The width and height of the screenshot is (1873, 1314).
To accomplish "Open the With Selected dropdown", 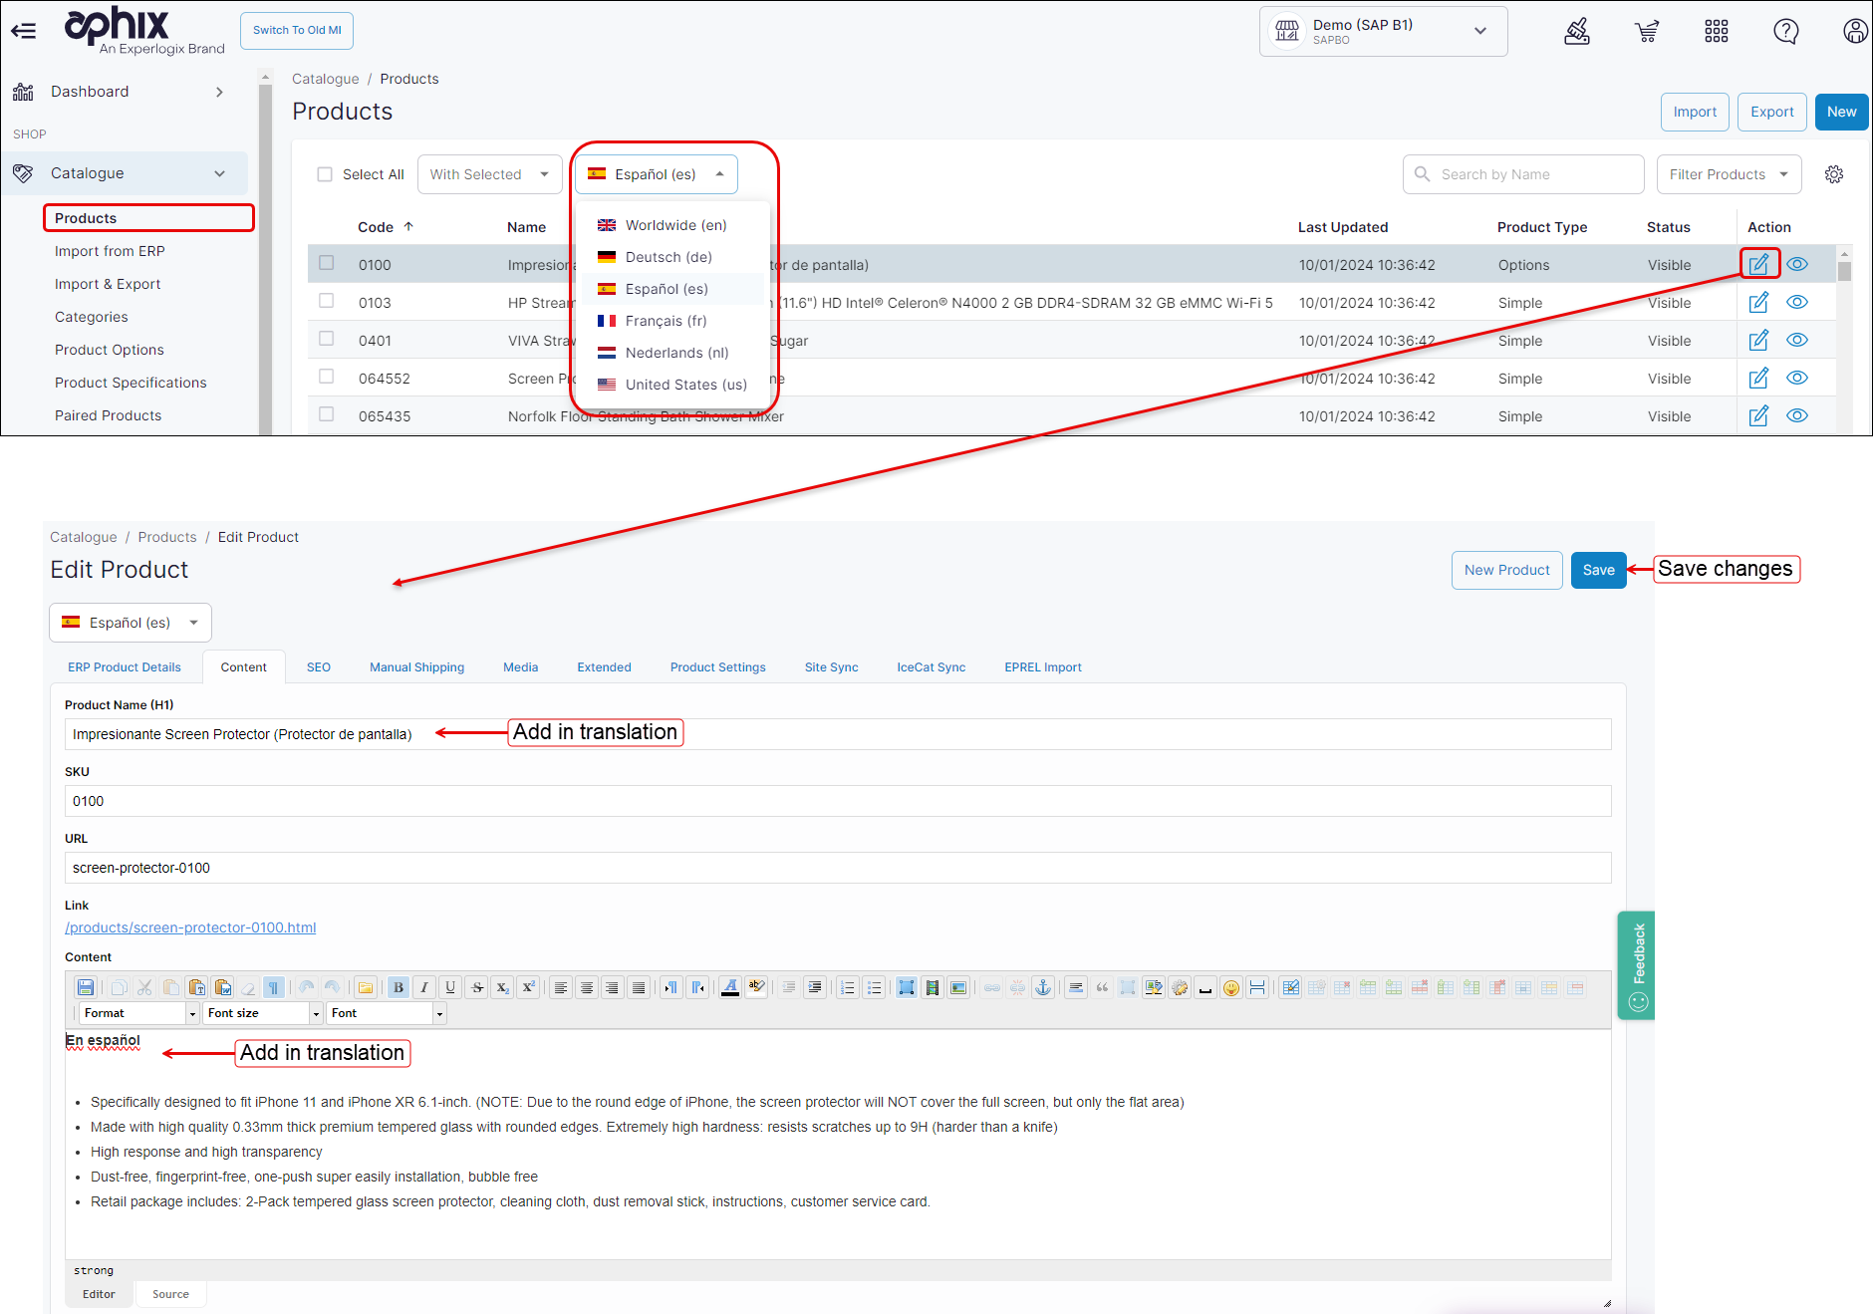I will (x=489, y=174).
